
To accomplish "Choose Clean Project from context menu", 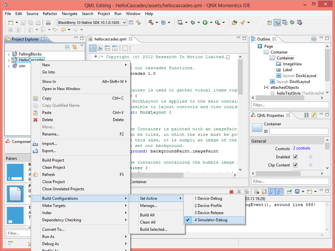I will tap(54, 167).
